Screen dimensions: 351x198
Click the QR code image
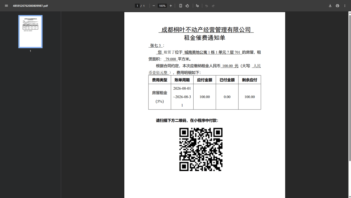click(201, 149)
